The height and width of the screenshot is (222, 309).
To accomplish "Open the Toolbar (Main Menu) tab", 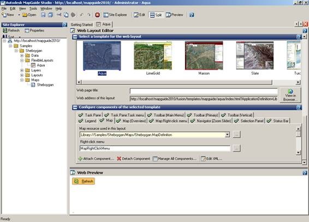I will pos(166,115).
